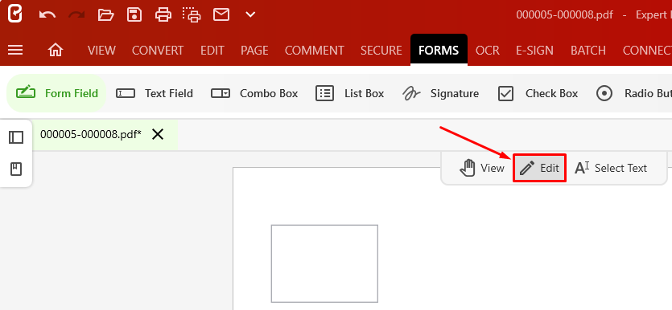672x310 pixels.
Task: Choose the Select Text mode
Action: click(610, 168)
